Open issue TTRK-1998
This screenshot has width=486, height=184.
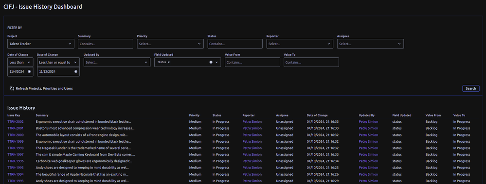pos(16,148)
